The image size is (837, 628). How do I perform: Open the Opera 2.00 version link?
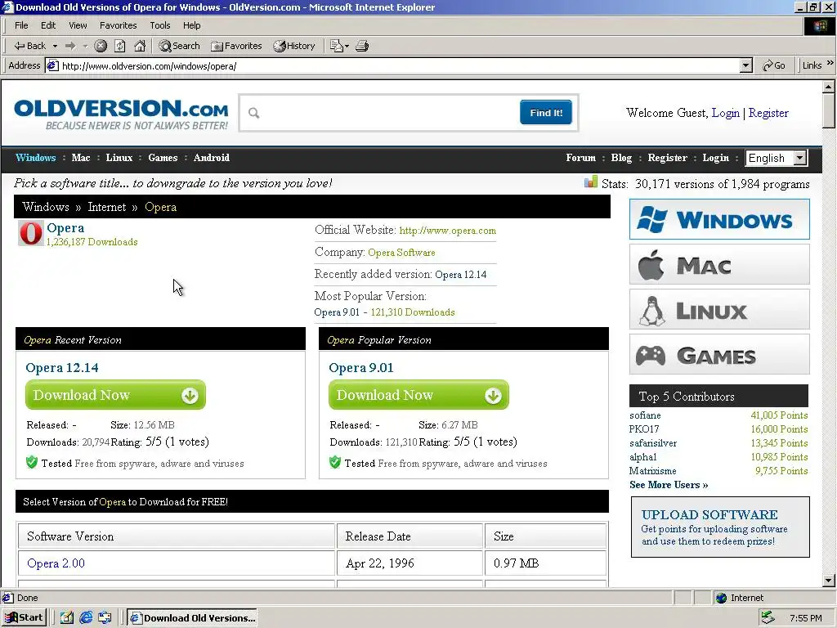(x=56, y=563)
